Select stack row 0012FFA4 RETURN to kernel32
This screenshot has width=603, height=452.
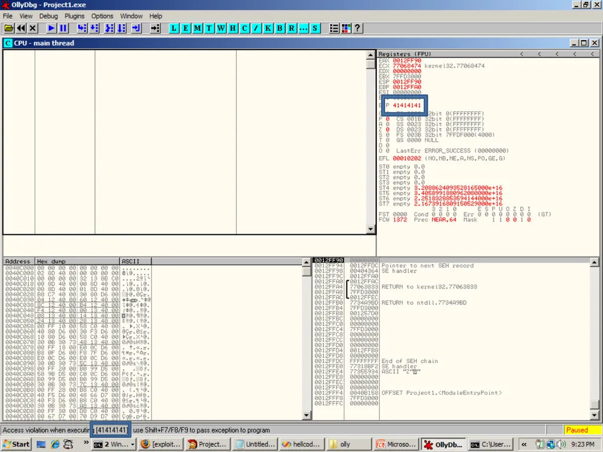(450, 287)
